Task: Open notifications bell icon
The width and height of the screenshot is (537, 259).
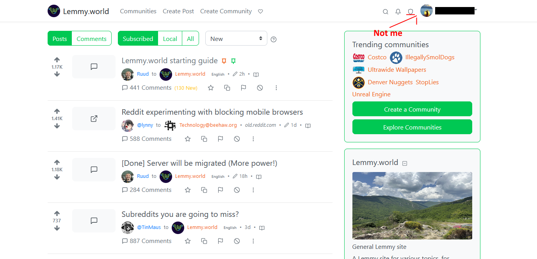Action: click(x=398, y=12)
